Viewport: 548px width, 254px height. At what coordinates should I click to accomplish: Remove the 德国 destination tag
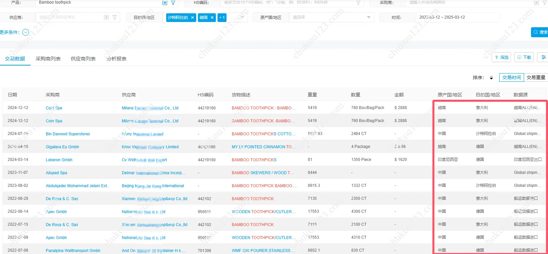coord(212,18)
